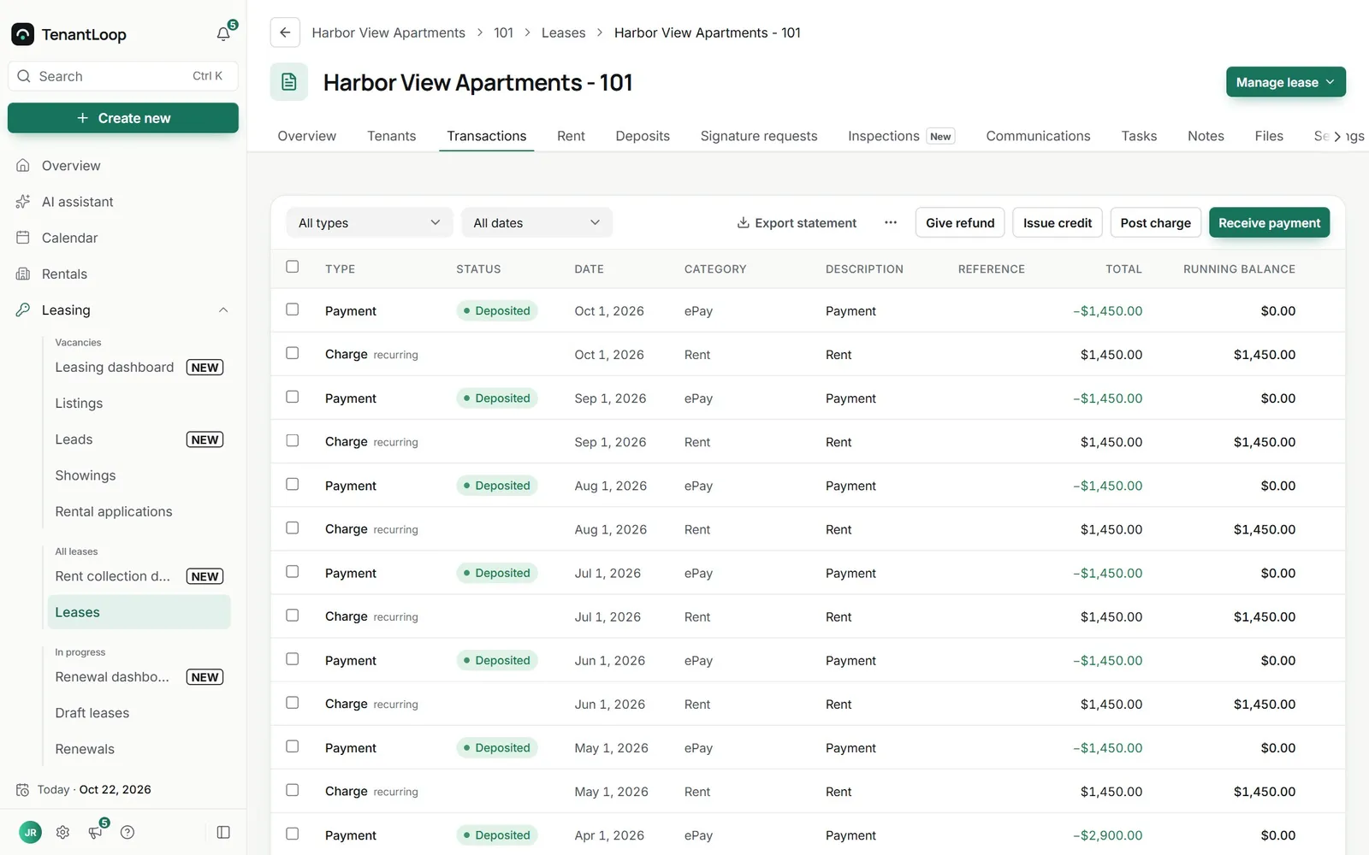Open the three-dot more actions menu

[x=891, y=222]
